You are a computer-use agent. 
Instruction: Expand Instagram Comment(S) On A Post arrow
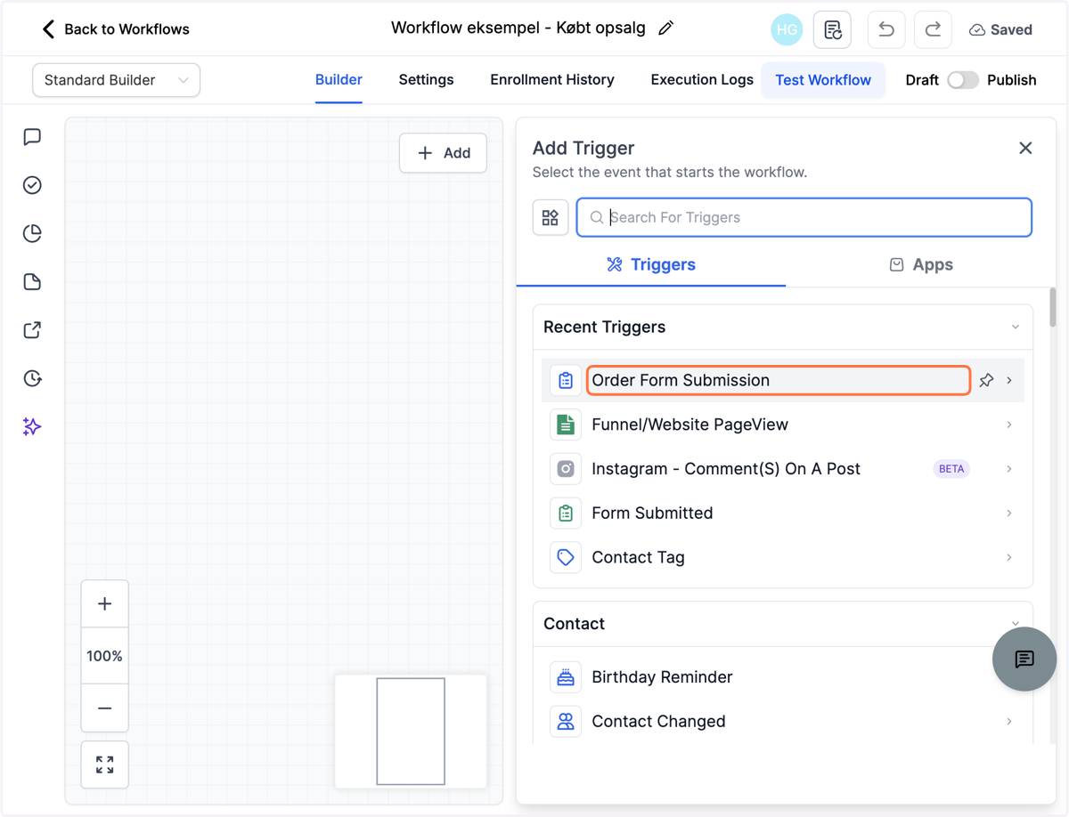click(1009, 469)
